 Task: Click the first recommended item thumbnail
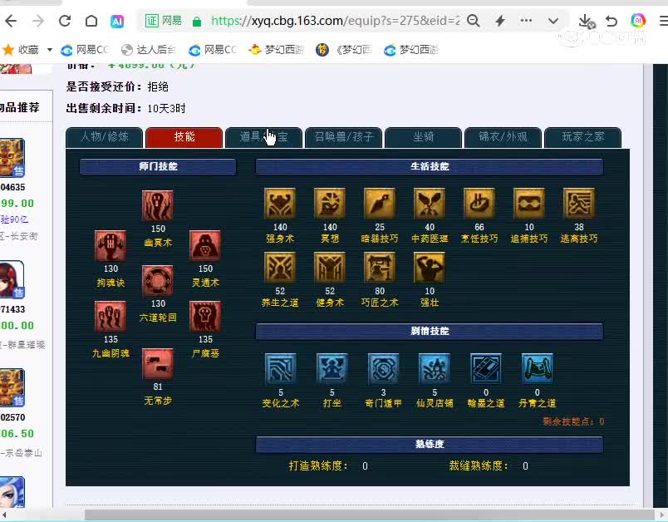tap(12, 158)
